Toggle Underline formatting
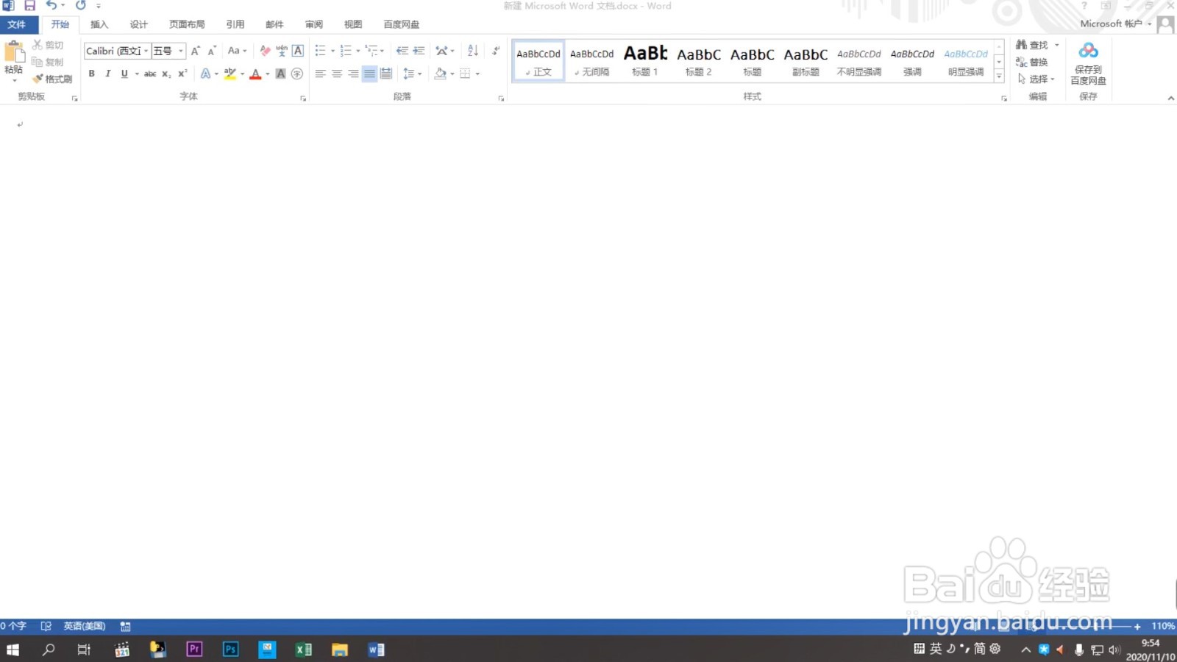 point(124,74)
